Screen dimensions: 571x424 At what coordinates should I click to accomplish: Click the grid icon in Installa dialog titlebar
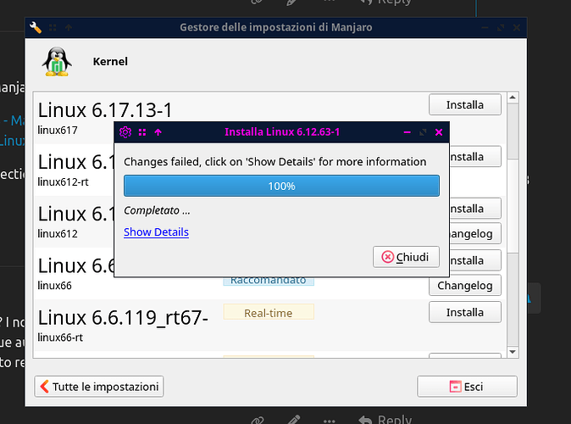pos(142,132)
